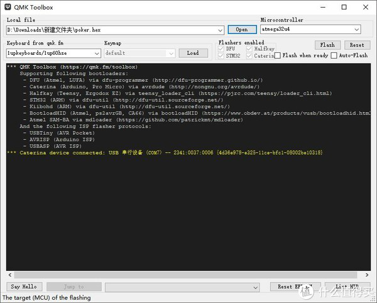
Task: Click the Caterina (Arduino, Pro Micro) log line
Action: [141, 87]
